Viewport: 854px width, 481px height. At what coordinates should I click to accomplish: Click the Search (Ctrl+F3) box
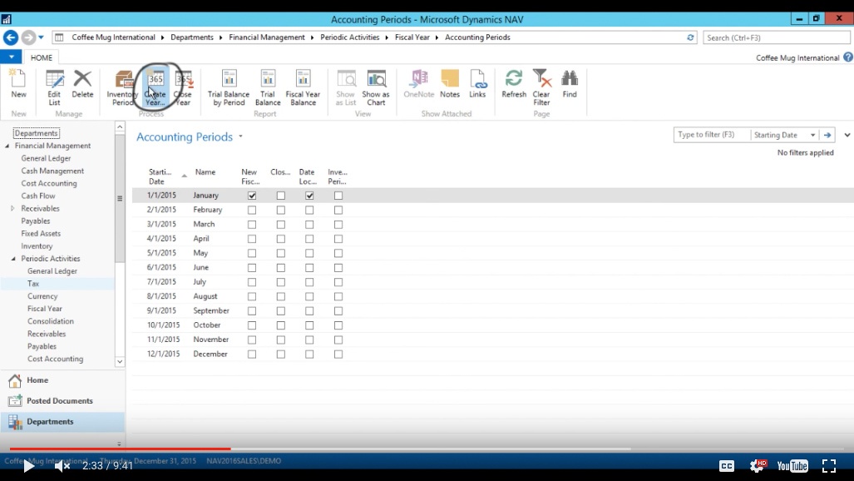776,37
